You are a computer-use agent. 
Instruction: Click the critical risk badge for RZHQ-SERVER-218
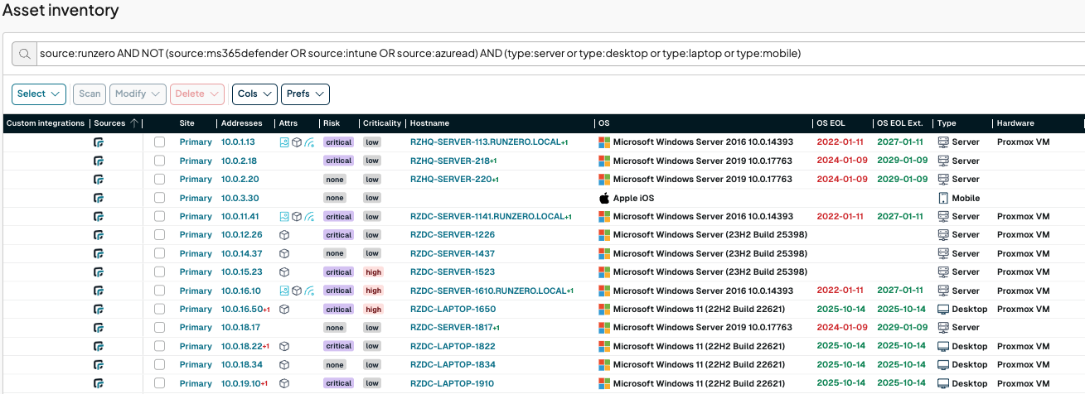click(x=339, y=161)
